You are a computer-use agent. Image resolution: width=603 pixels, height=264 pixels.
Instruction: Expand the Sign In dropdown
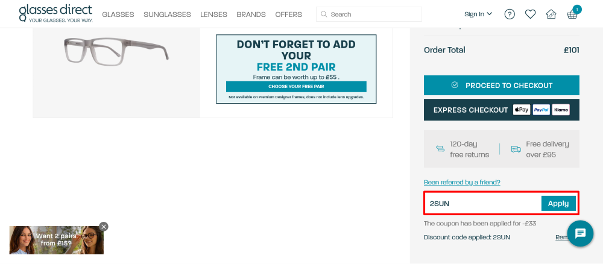point(478,14)
